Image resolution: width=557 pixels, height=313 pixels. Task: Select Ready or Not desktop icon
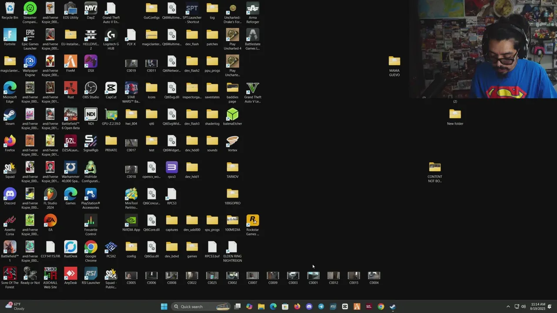pos(30,276)
